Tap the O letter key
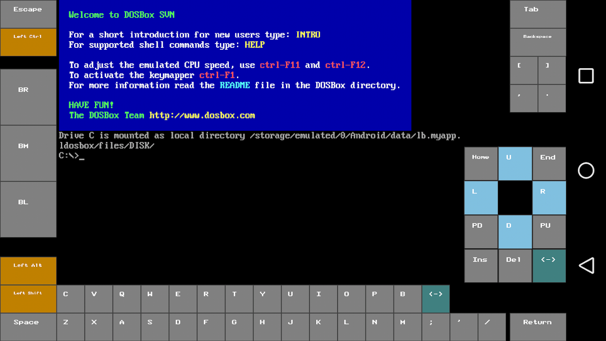 click(x=352, y=299)
